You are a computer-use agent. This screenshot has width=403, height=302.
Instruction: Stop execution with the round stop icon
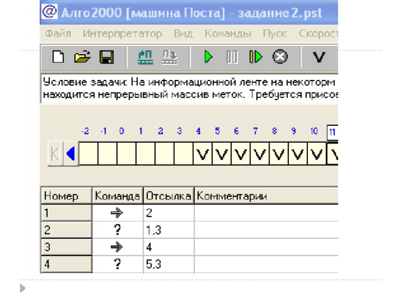pyautogui.click(x=280, y=58)
